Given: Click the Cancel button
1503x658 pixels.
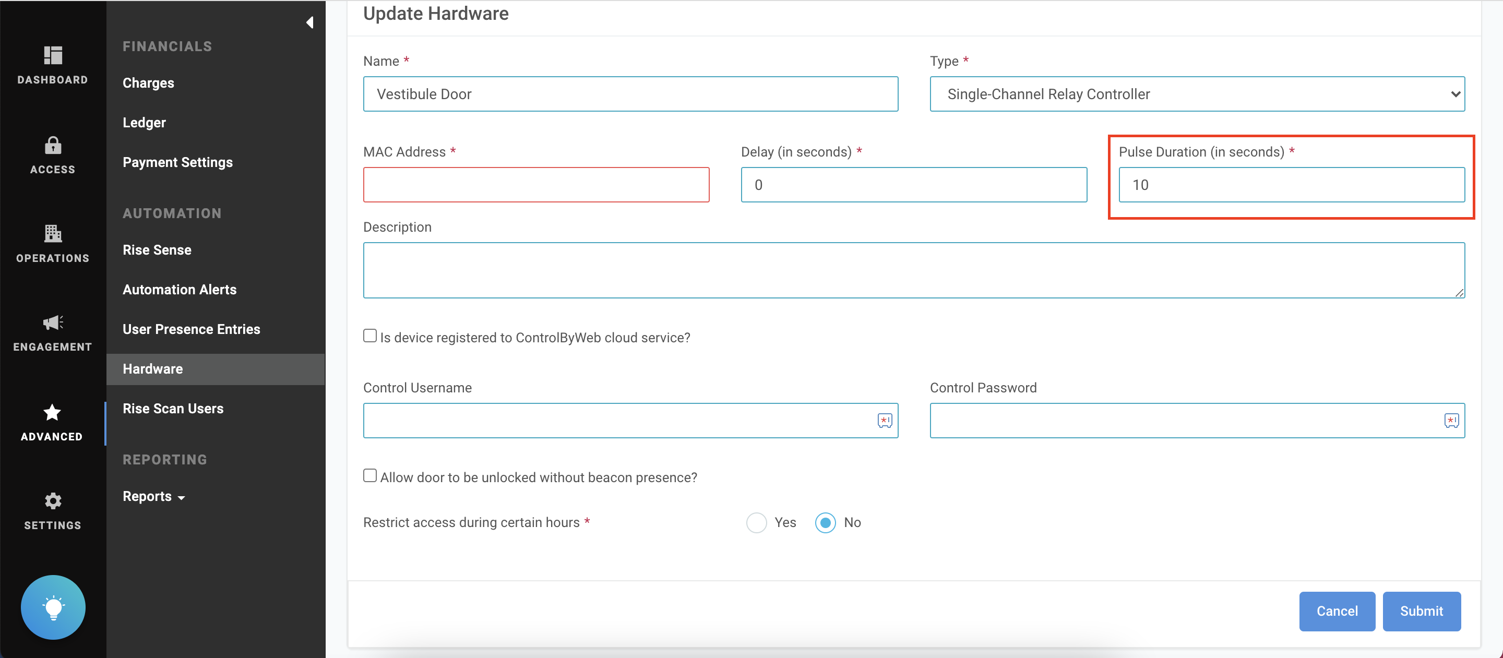Looking at the screenshot, I should tap(1336, 611).
